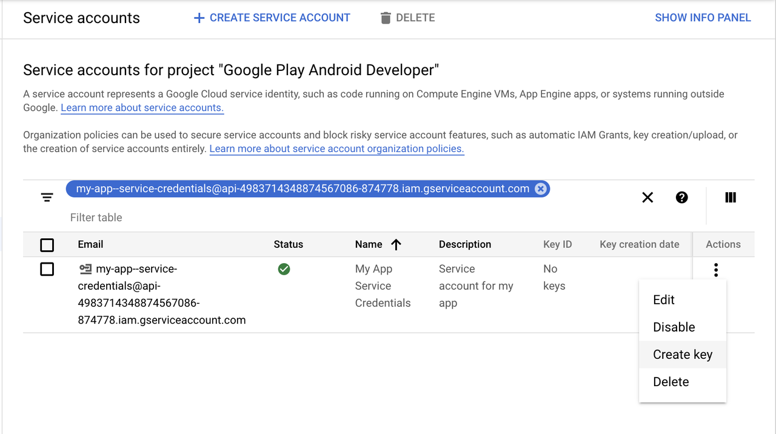776x434 pixels.
Task: Sort by Name column arrow
Action: pyautogui.click(x=396, y=245)
